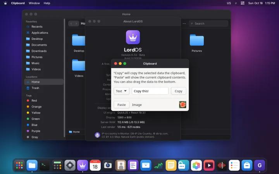Click the more options ellipsis in Home toolbar
The width and height of the screenshot is (279, 174).
tap(184, 24)
